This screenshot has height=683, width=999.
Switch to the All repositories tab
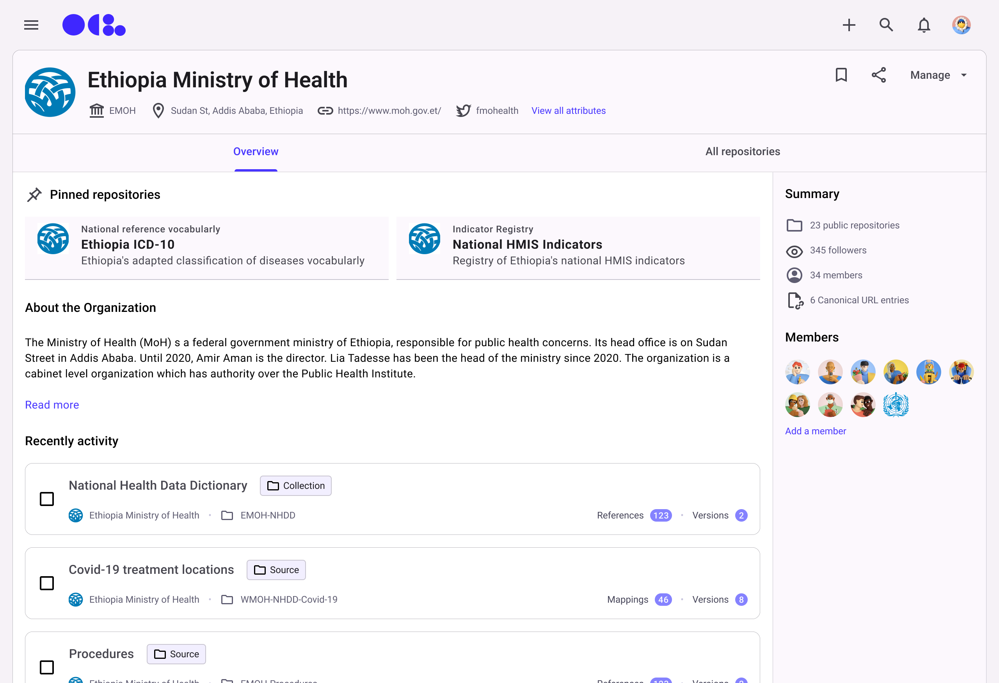(x=742, y=152)
